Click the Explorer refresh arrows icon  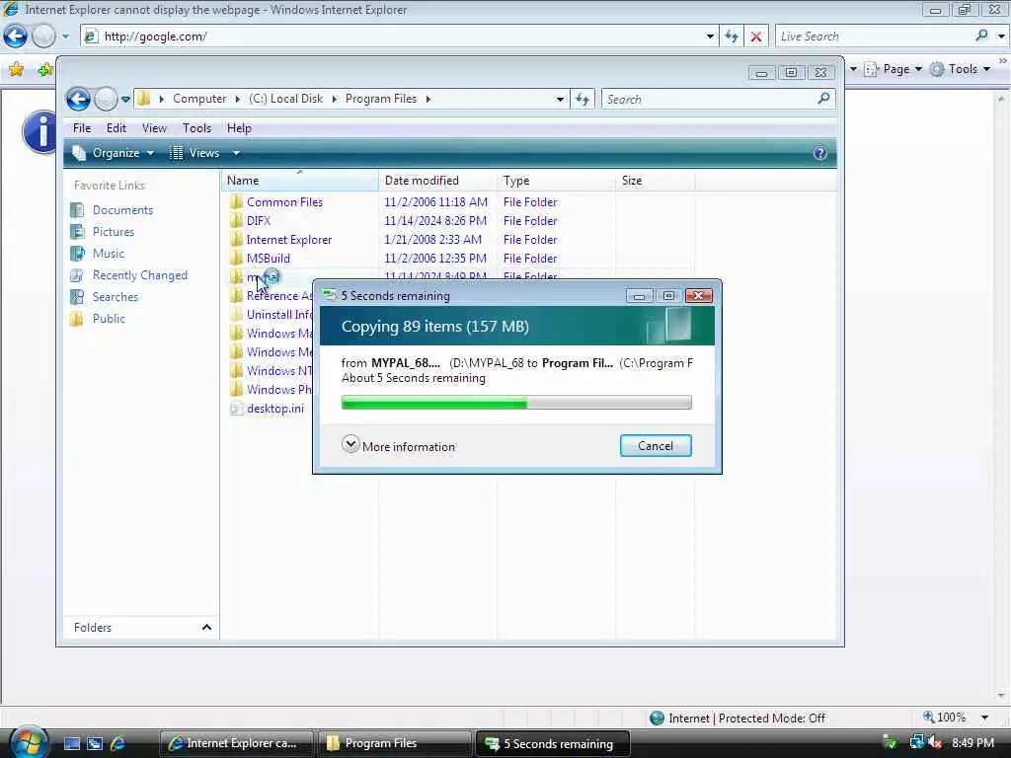pyautogui.click(x=583, y=100)
